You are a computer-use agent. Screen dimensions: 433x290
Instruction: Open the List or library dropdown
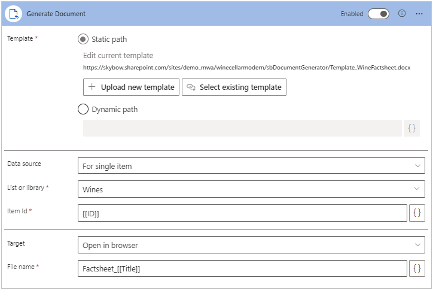click(x=251, y=189)
